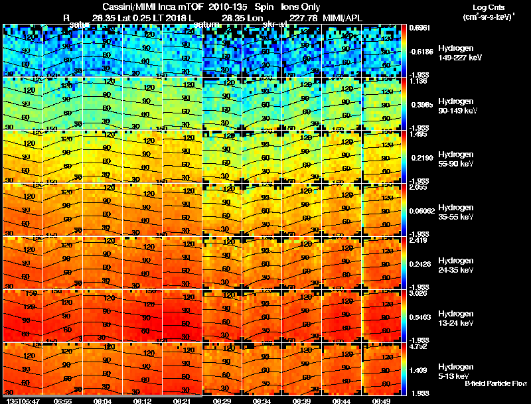
Task: Select the 'MIMI/APL' credit text
Action: pos(342,18)
